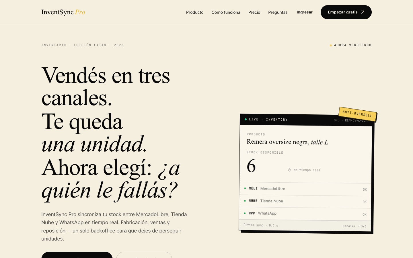The height and width of the screenshot is (258, 413).
Task: Open the Producto nav item
Action: click(x=195, y=12)
